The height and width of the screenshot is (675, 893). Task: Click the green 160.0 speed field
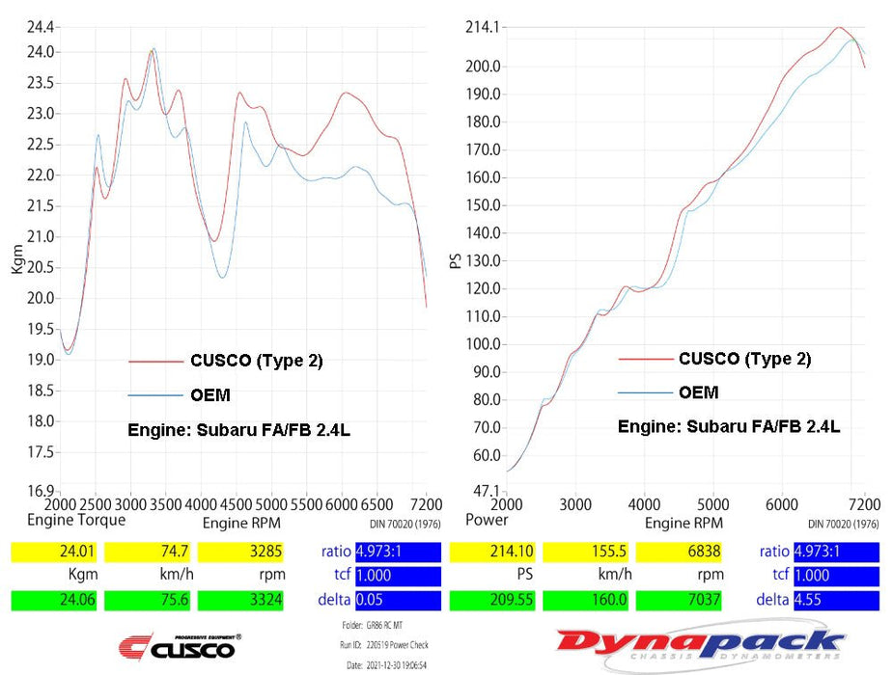point(586,601)
